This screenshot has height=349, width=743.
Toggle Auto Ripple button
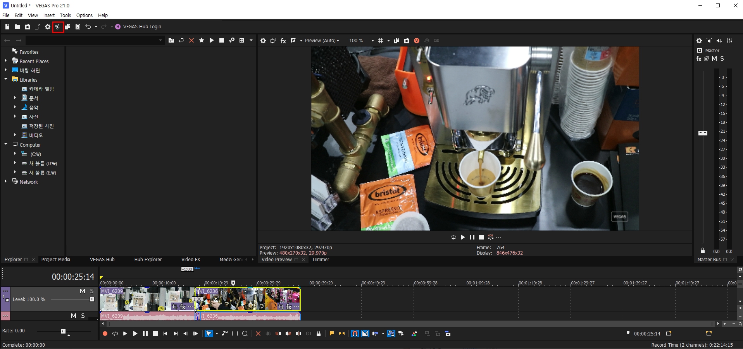tap(375, 334)
